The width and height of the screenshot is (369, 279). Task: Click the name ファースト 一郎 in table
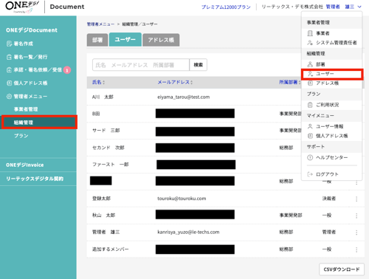coord(111,165)
